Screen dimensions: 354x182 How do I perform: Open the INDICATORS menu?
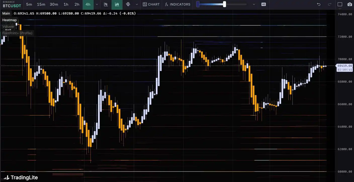click(178, 4)
